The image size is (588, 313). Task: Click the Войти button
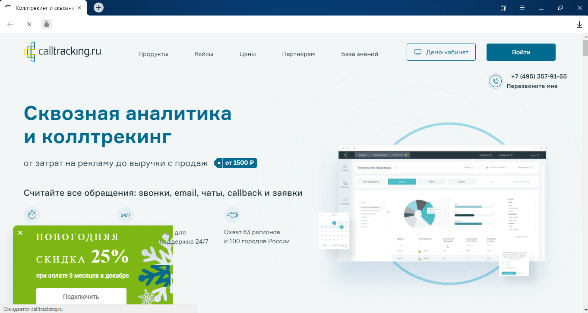point(521,52)
